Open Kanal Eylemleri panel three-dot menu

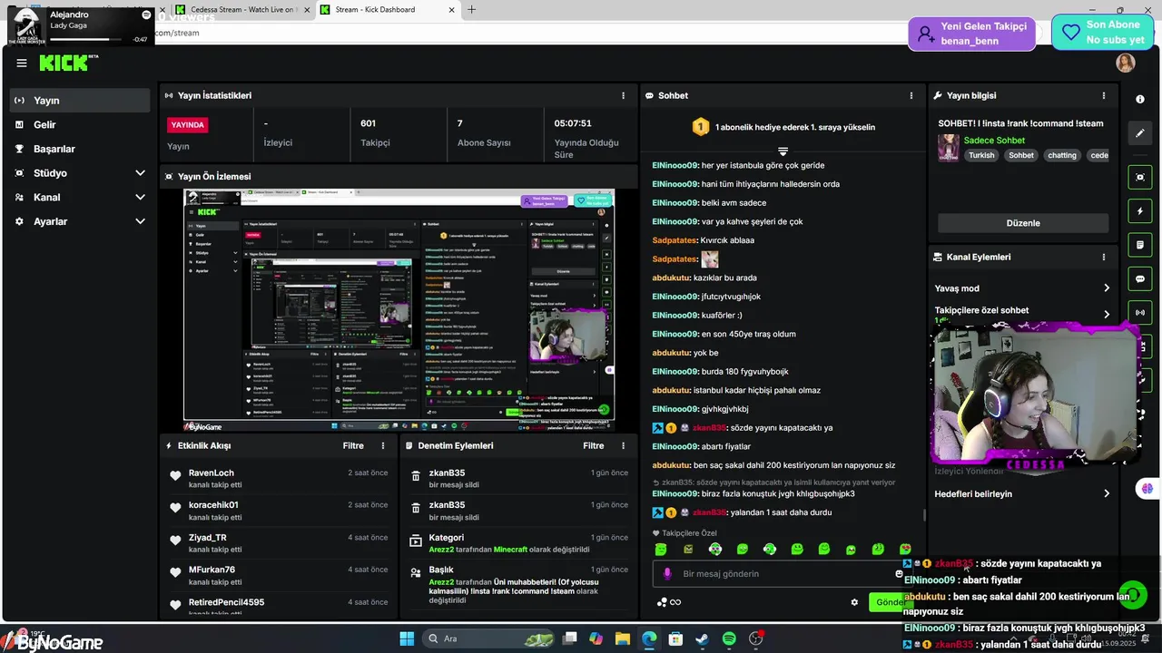click(1104, 257)
